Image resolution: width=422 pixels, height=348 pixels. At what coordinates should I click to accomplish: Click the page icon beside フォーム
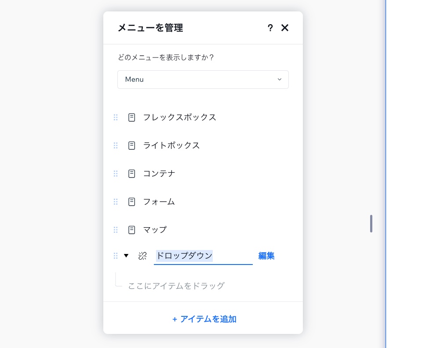[x=131, y=202]
